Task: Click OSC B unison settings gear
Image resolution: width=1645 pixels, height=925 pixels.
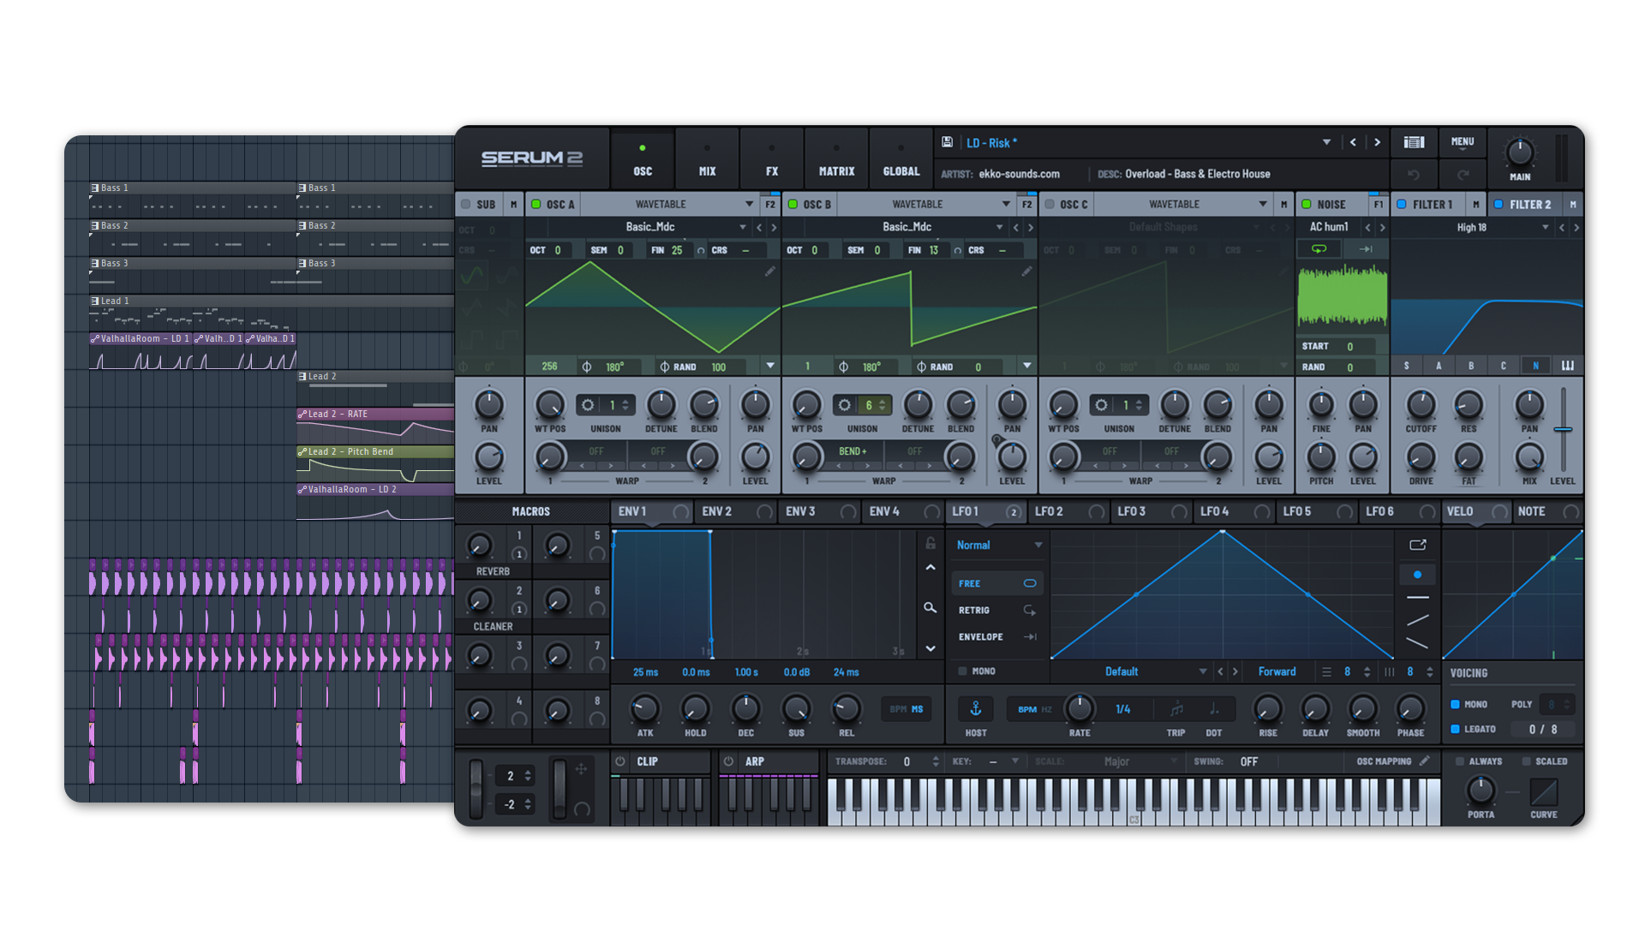Action: tap(845, 405)
